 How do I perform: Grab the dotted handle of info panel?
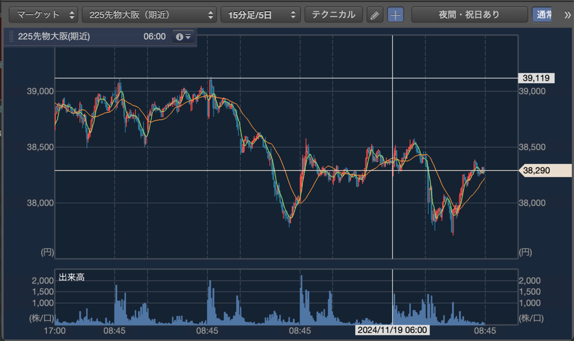(x=11, y=36)
